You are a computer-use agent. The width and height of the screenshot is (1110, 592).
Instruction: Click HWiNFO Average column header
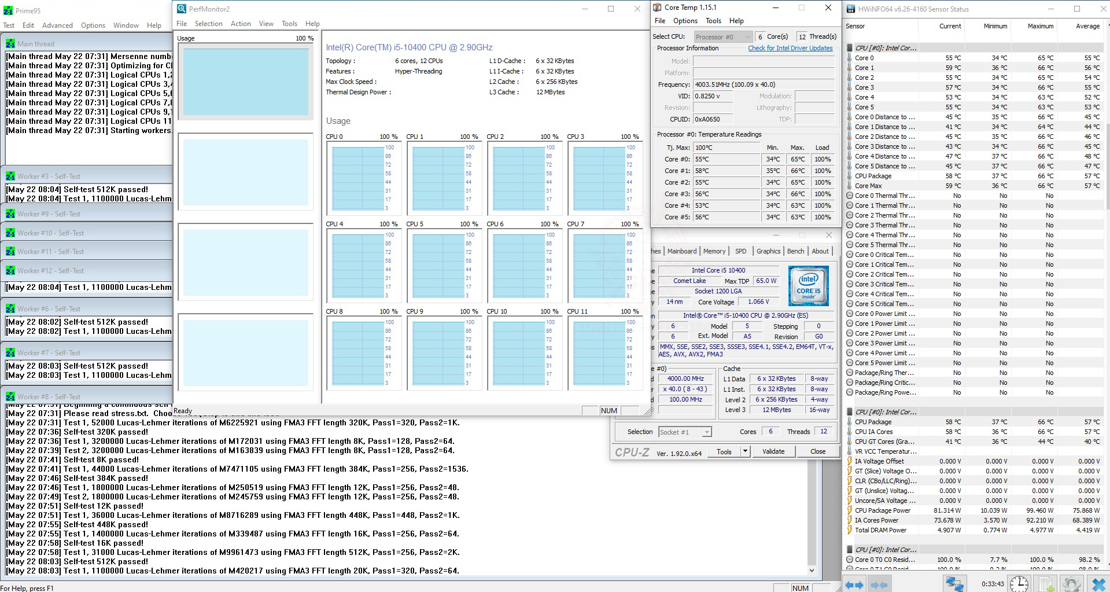click(x=1087, y=26)
